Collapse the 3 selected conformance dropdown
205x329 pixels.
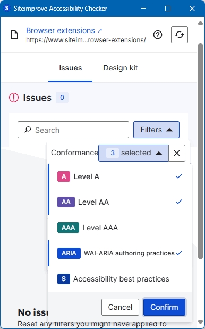pos(133,153)
